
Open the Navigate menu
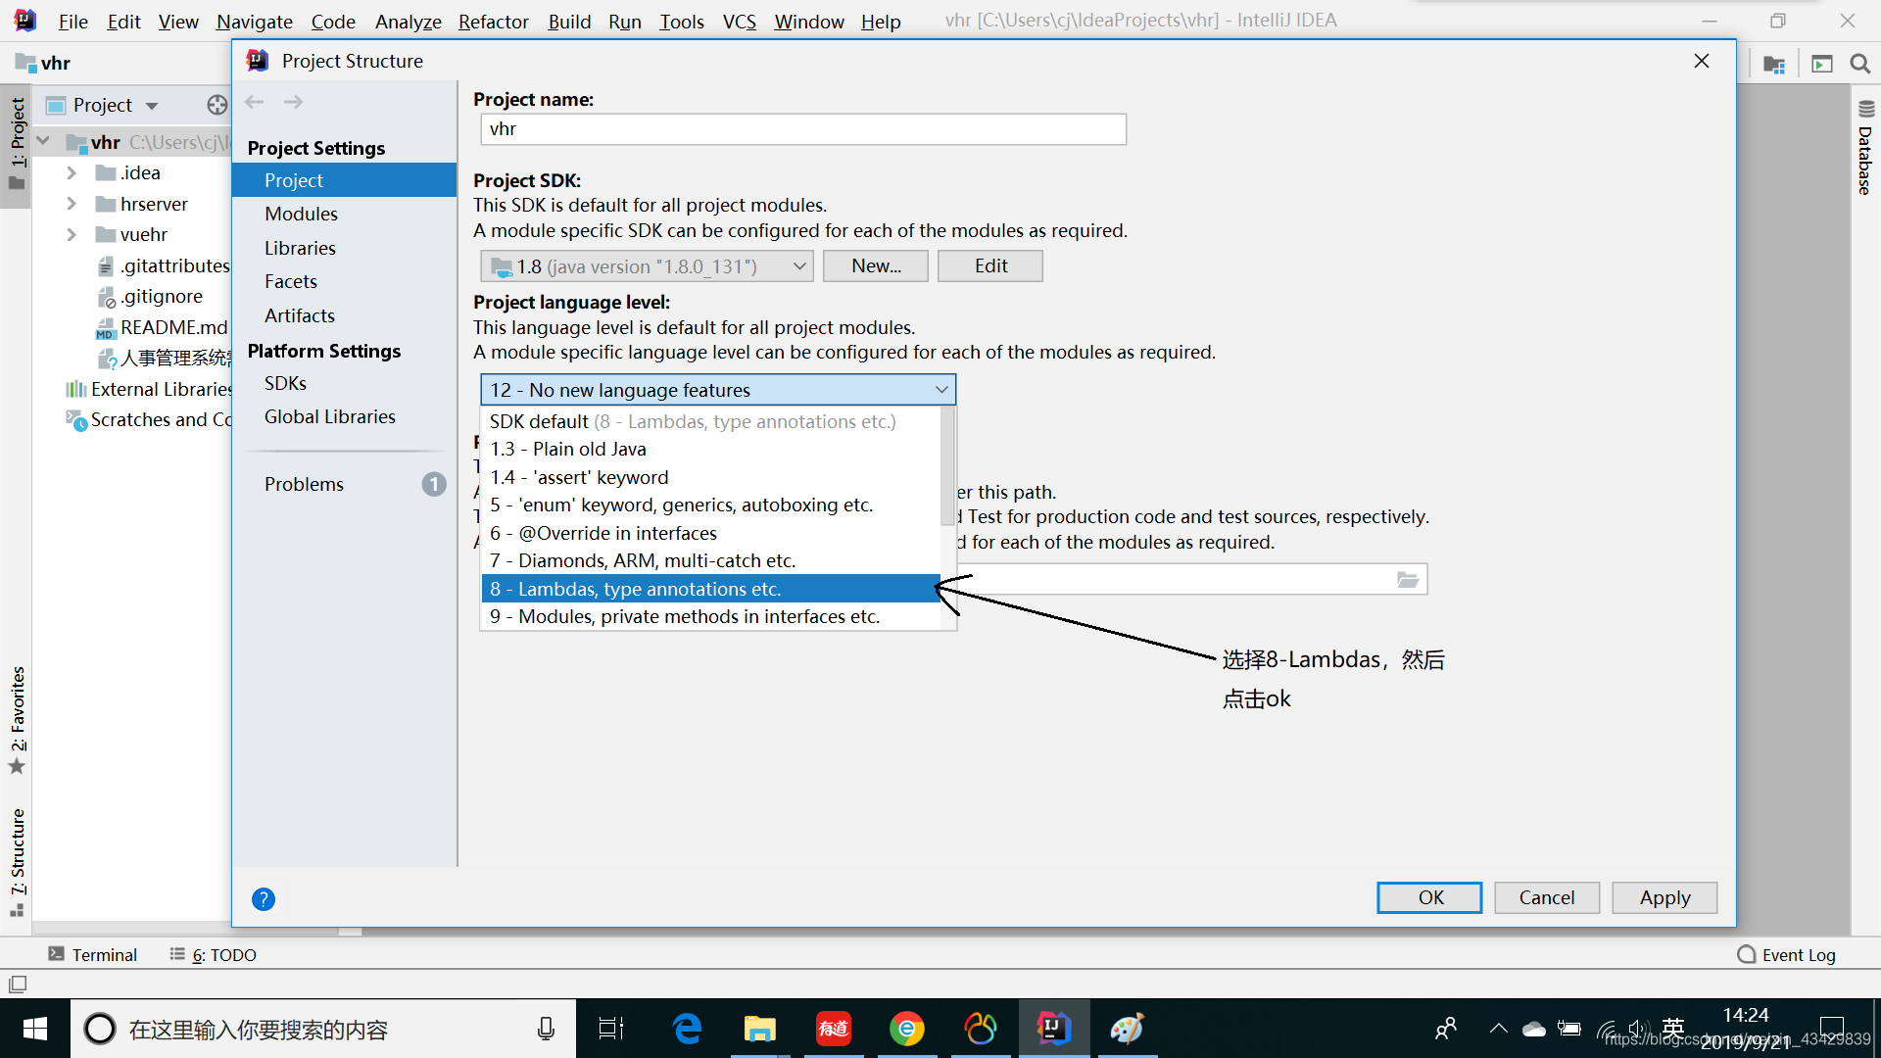point(254,22)
